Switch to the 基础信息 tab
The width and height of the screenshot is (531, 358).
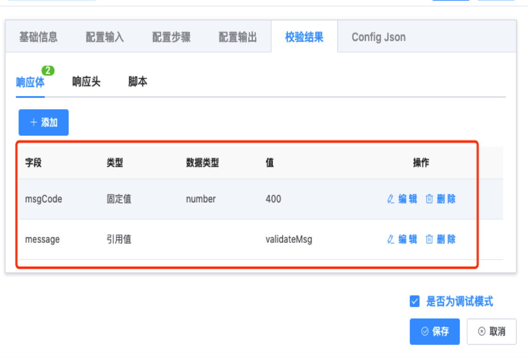pyautogui.click(x=38, y=37)
